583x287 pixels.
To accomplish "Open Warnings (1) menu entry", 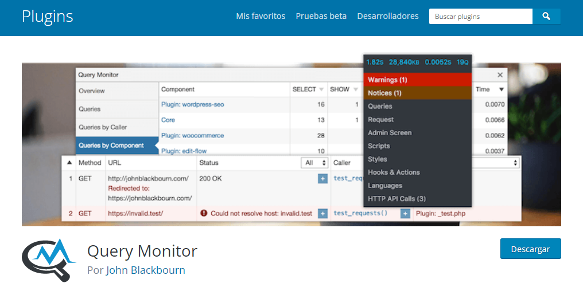I will coord(418,80).
